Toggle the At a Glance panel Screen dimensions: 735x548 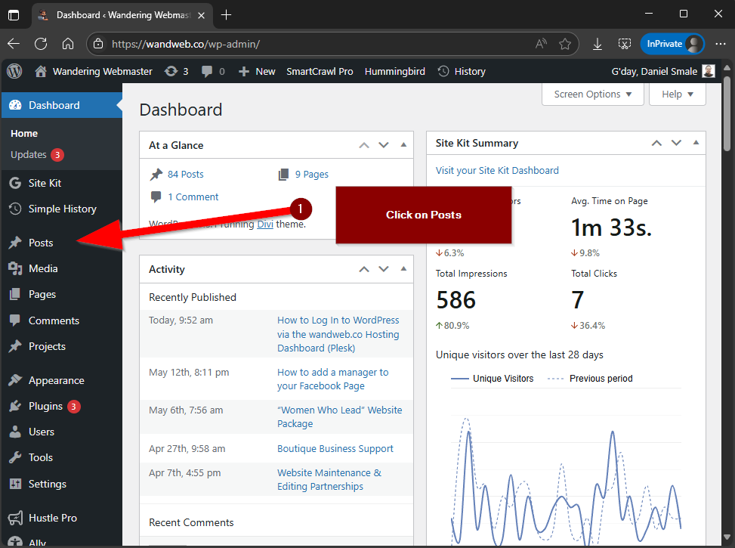pyautogui.click(x=403, y=145)
